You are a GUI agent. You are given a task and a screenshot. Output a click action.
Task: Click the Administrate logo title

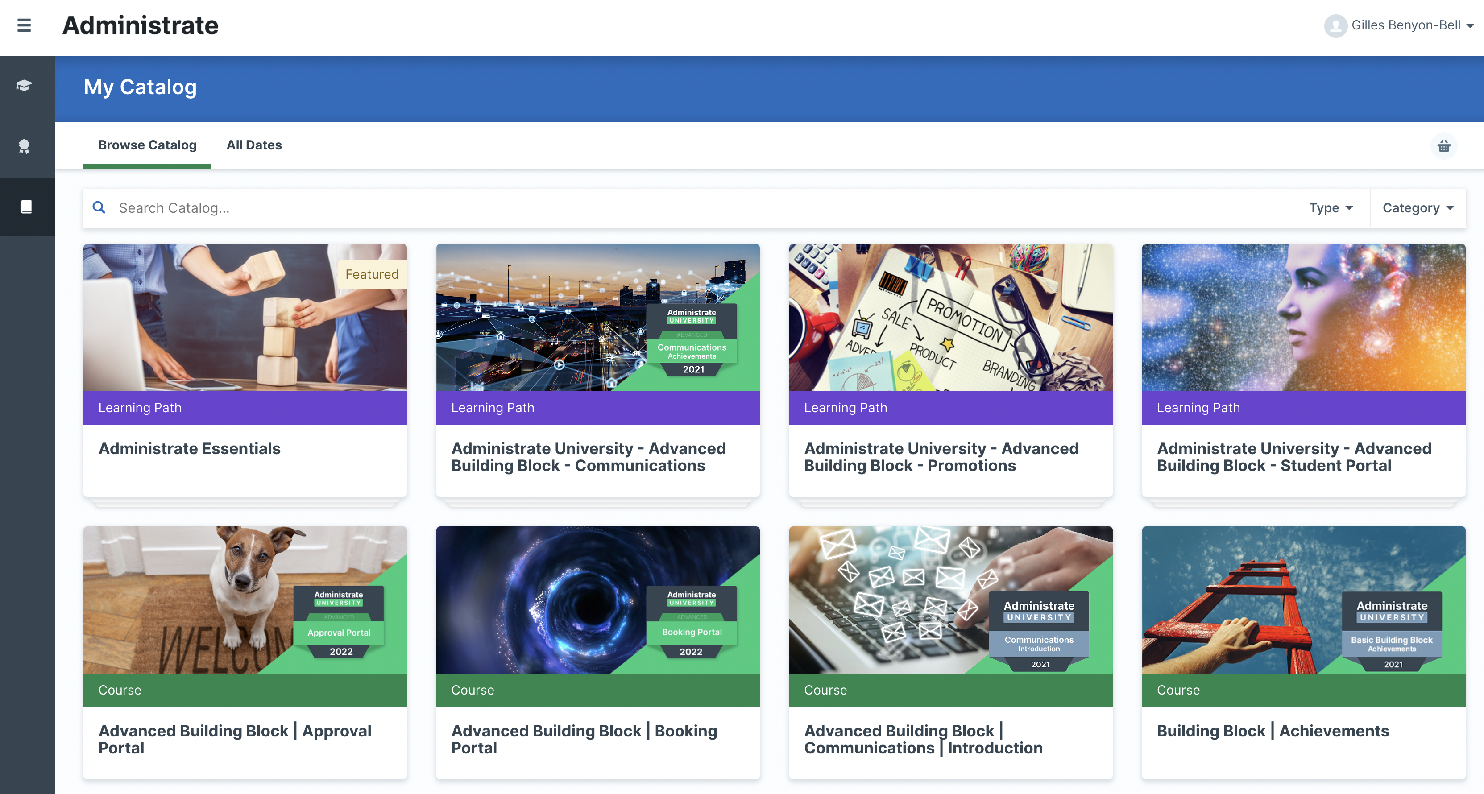[x=141, y=25]
